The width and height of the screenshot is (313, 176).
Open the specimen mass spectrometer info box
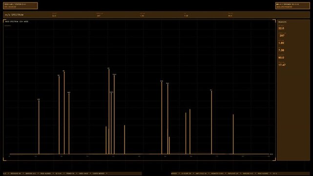(x=292, y=5)
